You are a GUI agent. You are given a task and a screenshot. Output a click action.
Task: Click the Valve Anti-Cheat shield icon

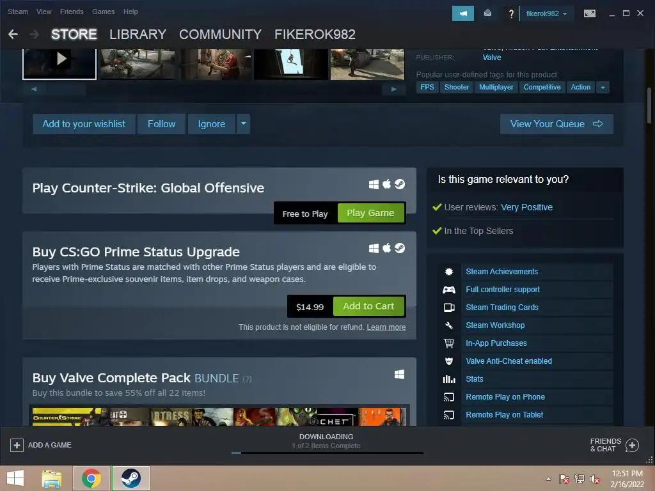(449, 361)
